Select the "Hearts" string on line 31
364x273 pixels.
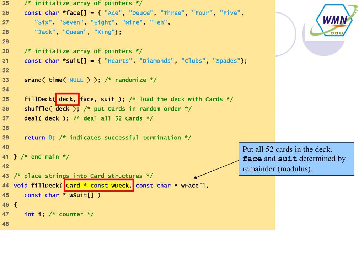pos(118,61)
